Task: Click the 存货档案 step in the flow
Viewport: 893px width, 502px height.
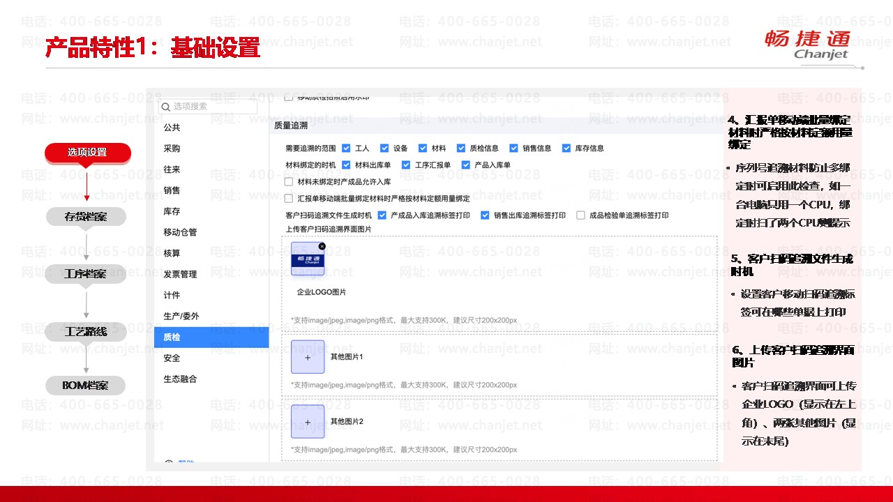Action: pos(87,216)
